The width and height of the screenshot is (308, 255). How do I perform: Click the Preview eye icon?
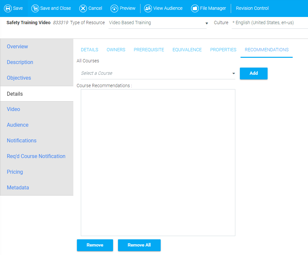(114, 8)
